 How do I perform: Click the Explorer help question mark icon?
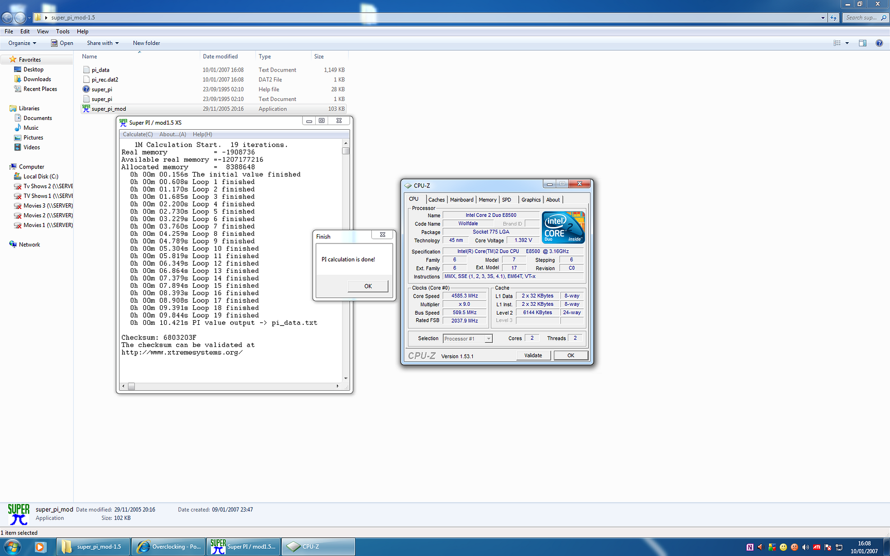(879, 43)
